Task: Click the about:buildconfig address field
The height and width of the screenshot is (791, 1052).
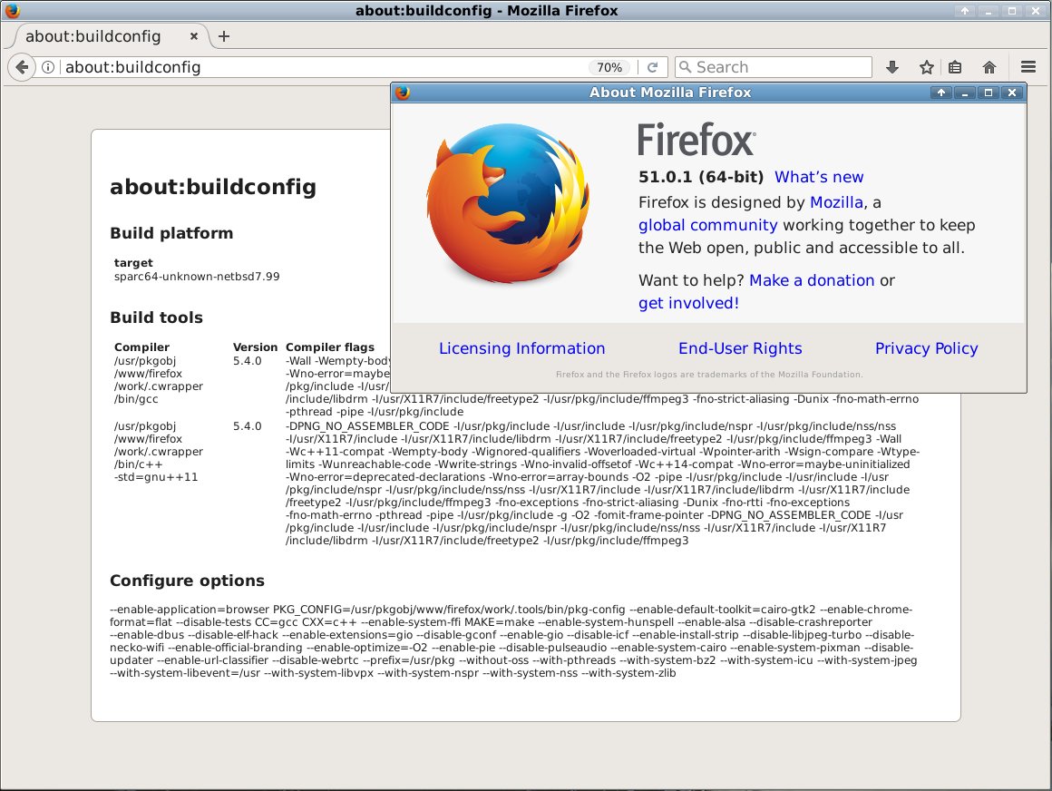Action: [322, 67]
